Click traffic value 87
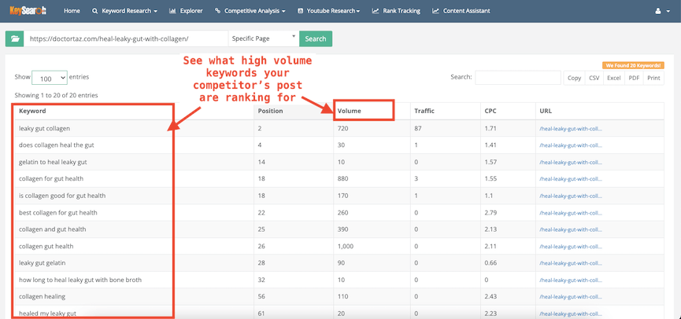The image size is (681, 319). (418, 128)
